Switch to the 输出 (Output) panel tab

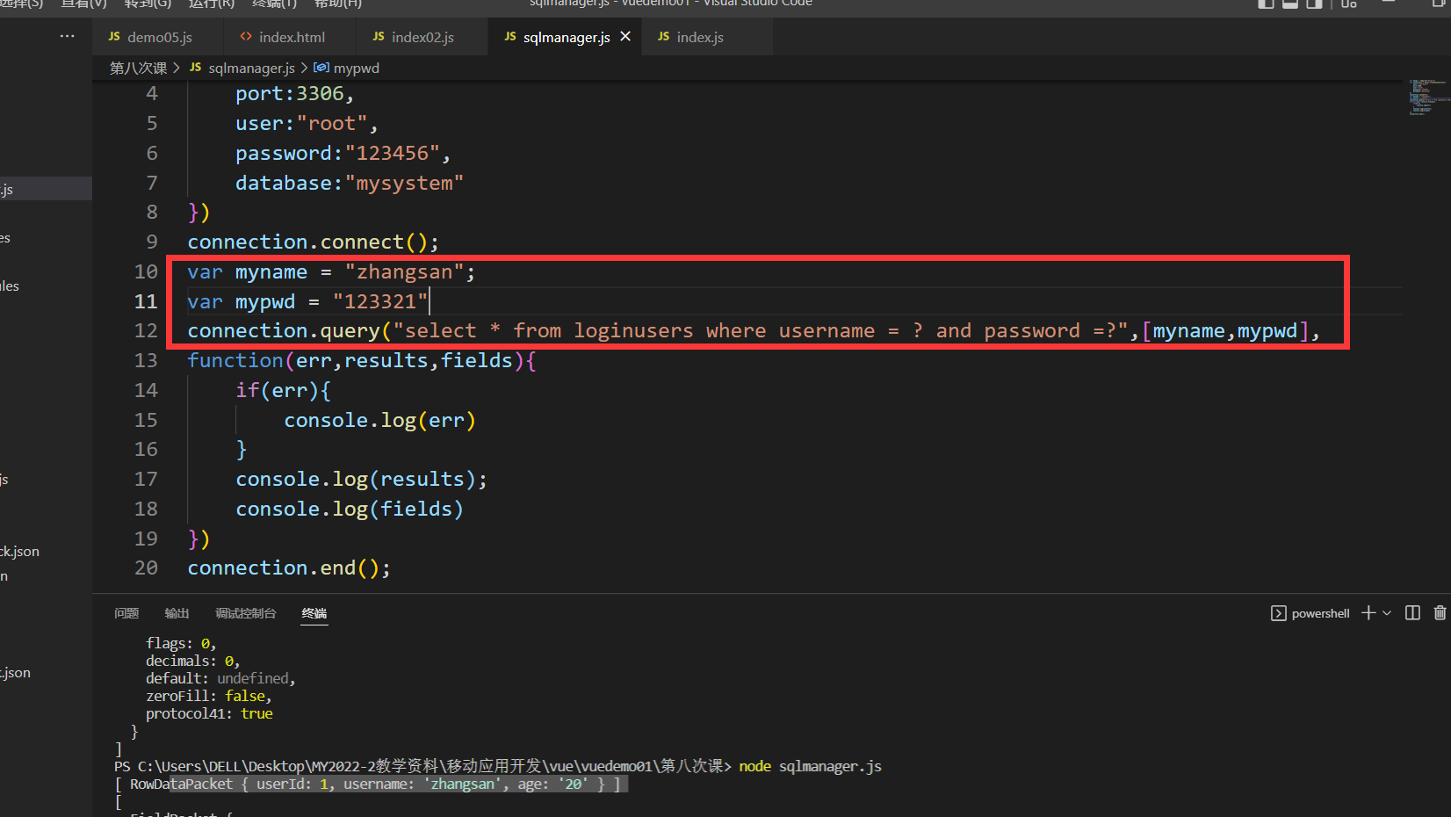coord(177,613)
